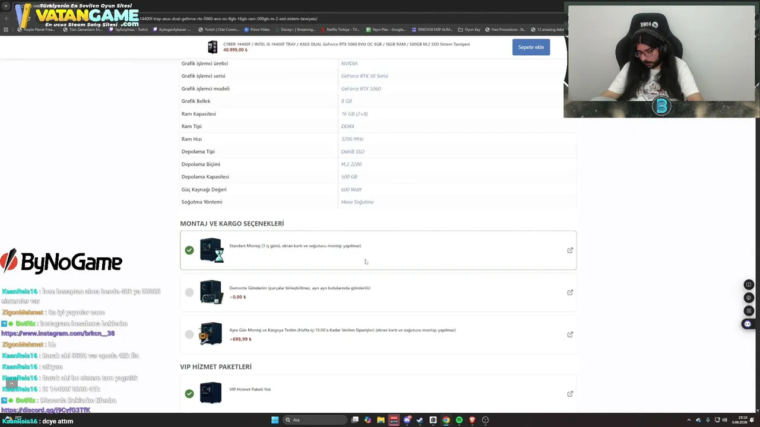This screenshot has height=427, width=760.
Task: Open the chat assistant bubble at right edge
Action: 748,324
